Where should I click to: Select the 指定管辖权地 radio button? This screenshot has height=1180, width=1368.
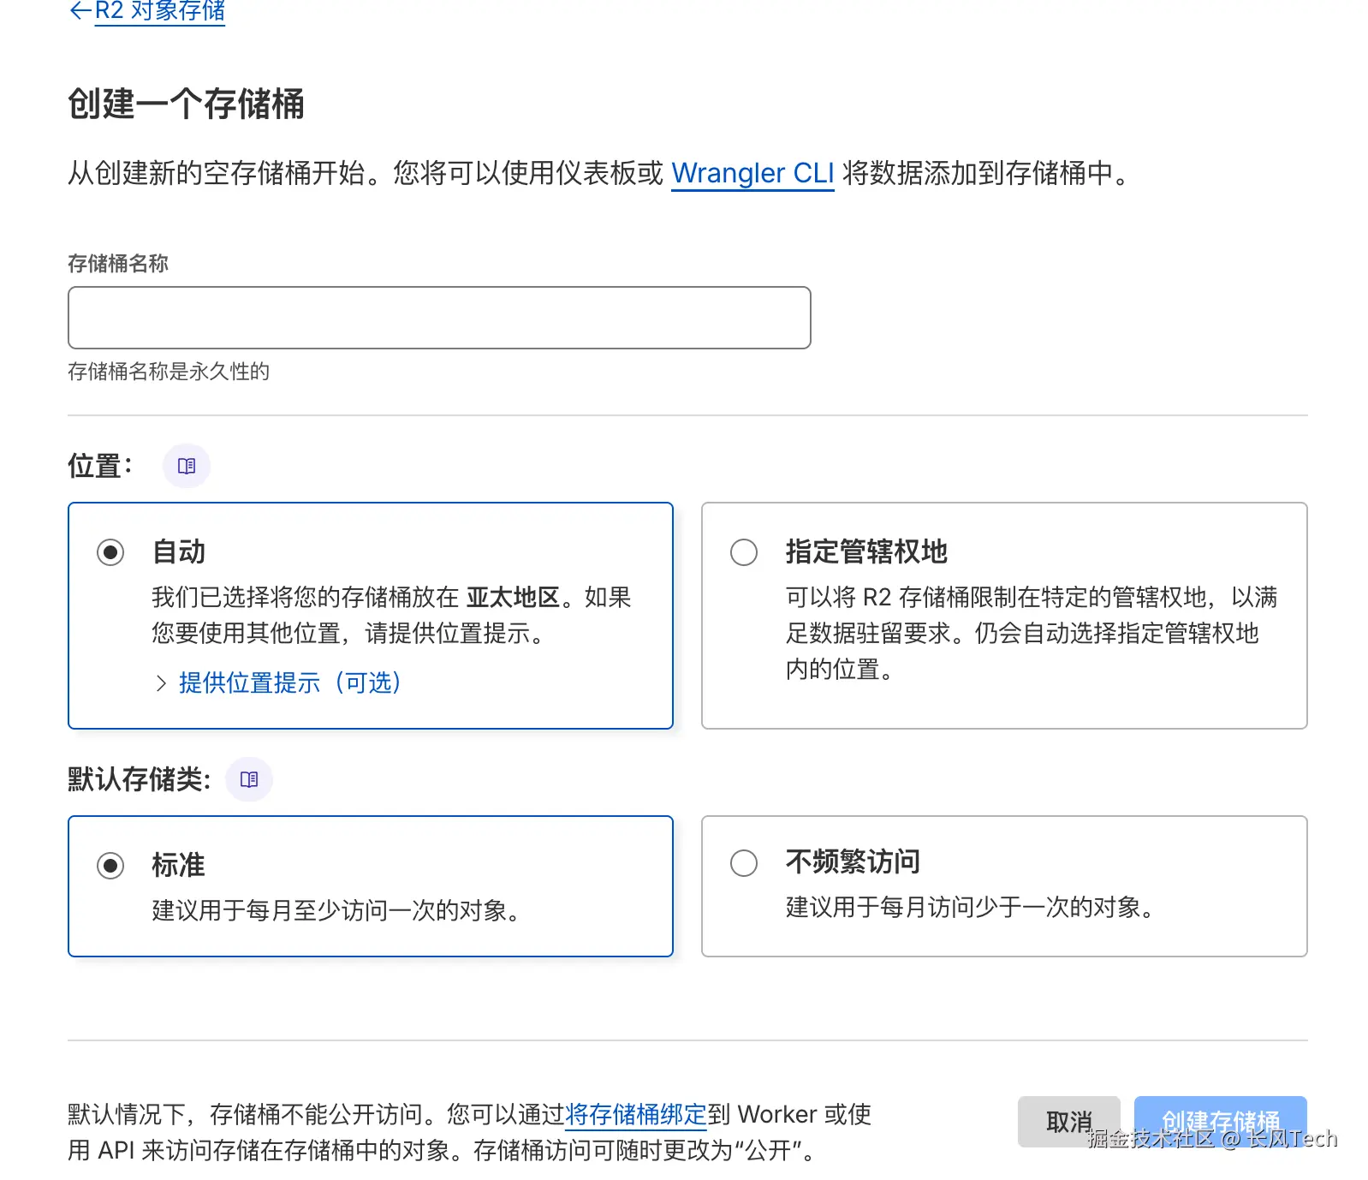(744, 552)
